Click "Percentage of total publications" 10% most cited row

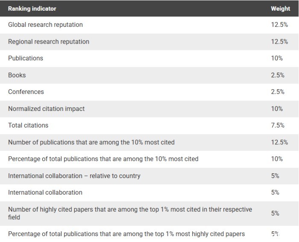pos(103,159)
